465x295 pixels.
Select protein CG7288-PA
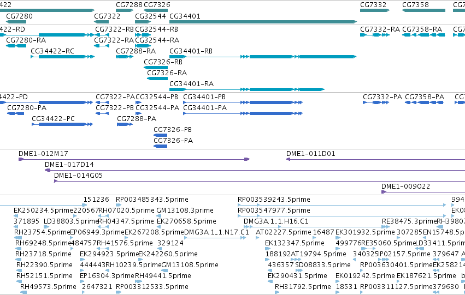pyautogui.click(x=125, y=124)
